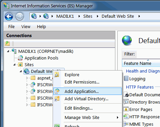Viewport: 160px width, 127px height.
Task: Click Sites in the breadcrumb bar
Action: pos(88,16)
